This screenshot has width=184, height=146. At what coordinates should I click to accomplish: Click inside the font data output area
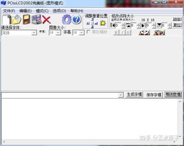[89, 119]
